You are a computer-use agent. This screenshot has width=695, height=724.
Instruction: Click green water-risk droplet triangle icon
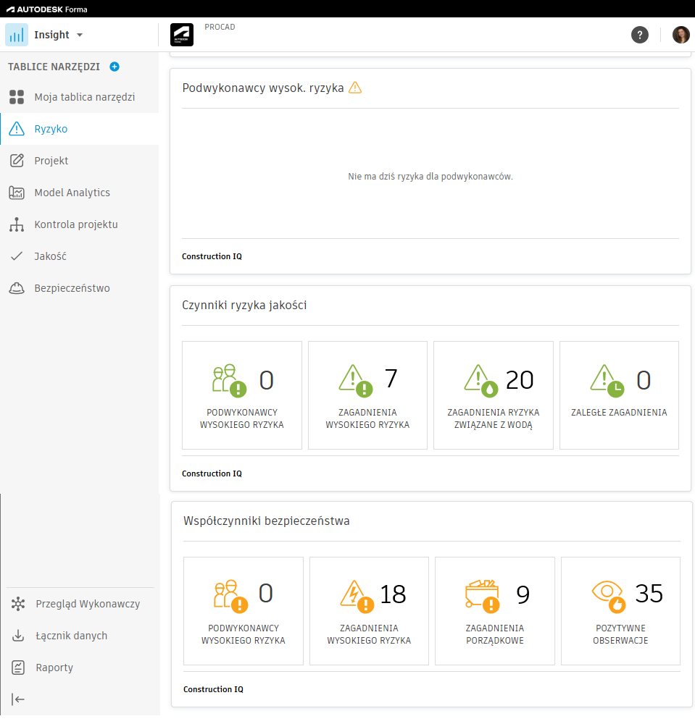tap(481, 381)
